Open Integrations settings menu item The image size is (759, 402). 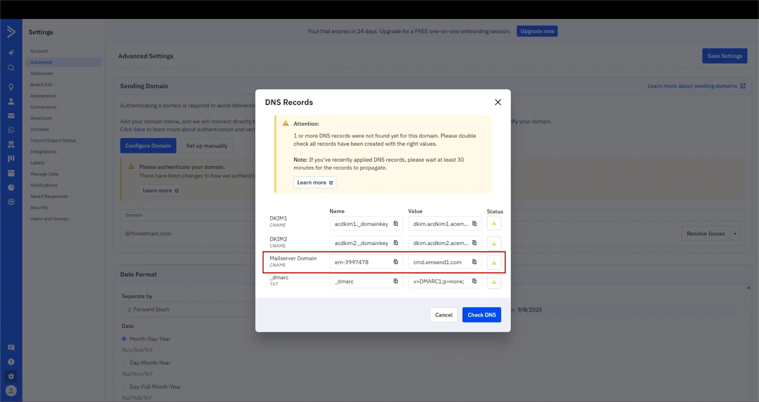tap(43, 152)
